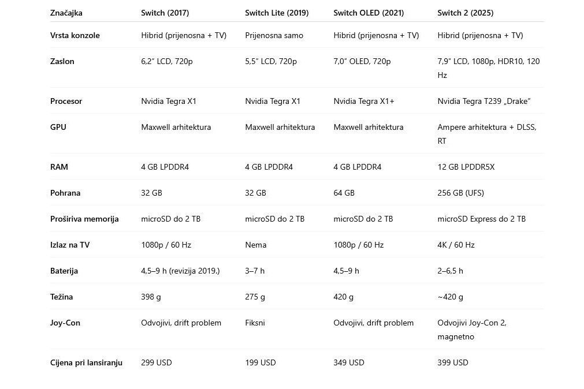Click the "GPU" row label

click(58, 127)
